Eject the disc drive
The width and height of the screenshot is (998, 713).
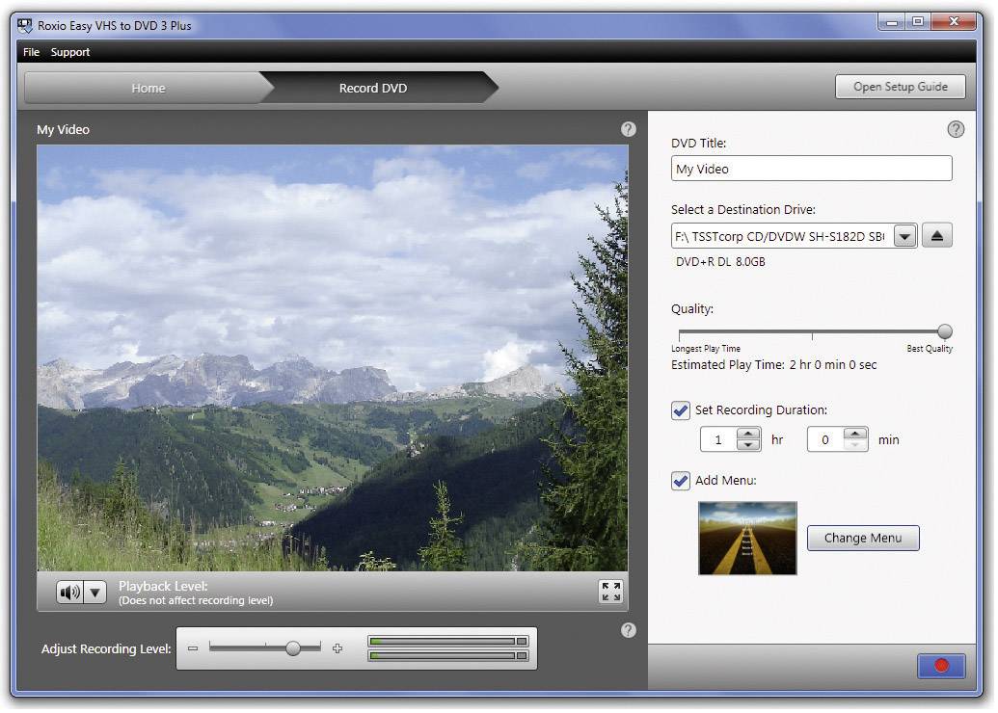pyautogui.click(x=936, y=234)
